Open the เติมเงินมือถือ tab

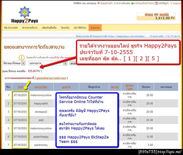[49, 28]
